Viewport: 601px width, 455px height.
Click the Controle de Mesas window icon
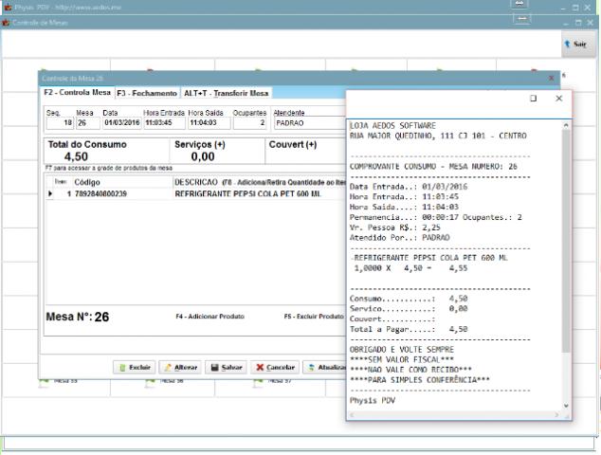coord(6,23)
